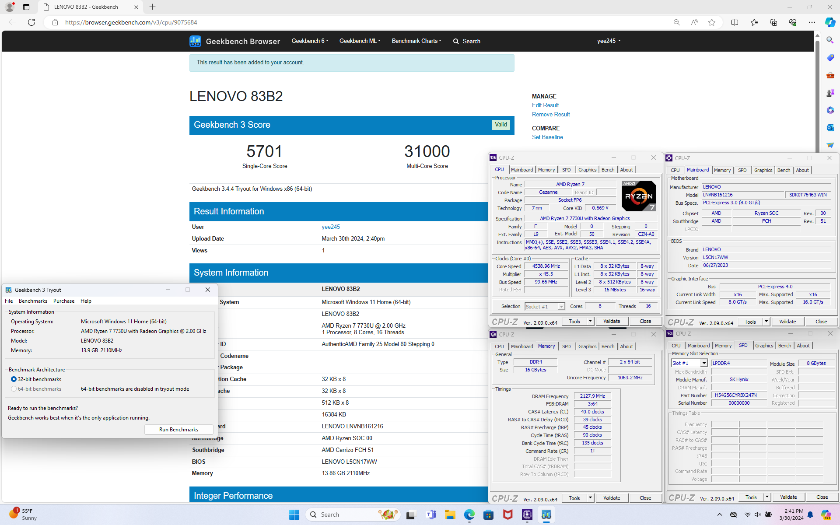Refresh the browser page

[x=31, y=22]
